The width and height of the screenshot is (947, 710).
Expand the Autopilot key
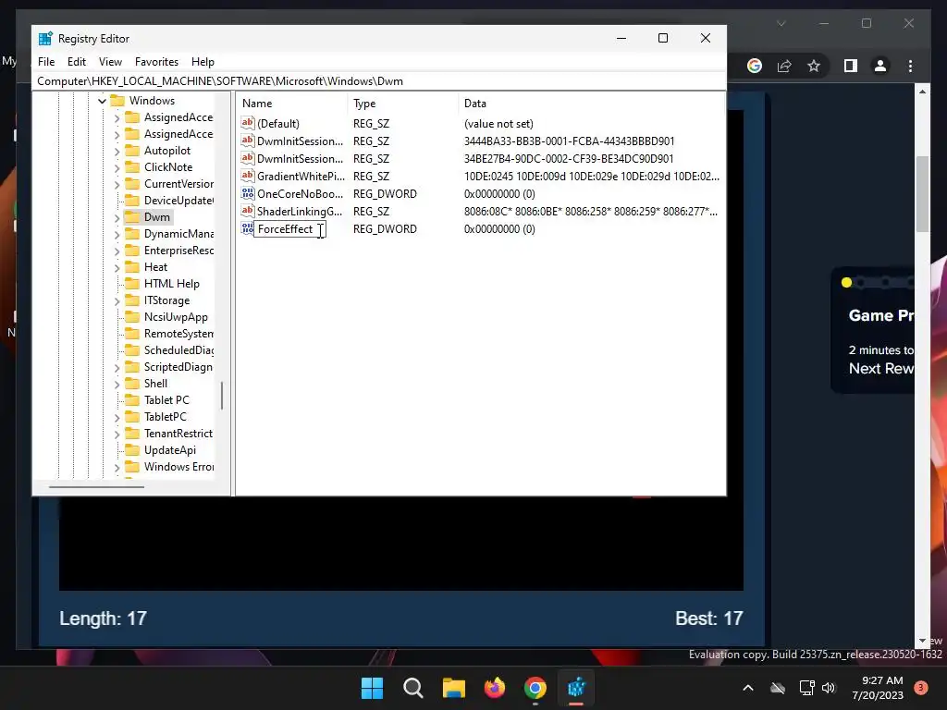(x=117, y=151)
